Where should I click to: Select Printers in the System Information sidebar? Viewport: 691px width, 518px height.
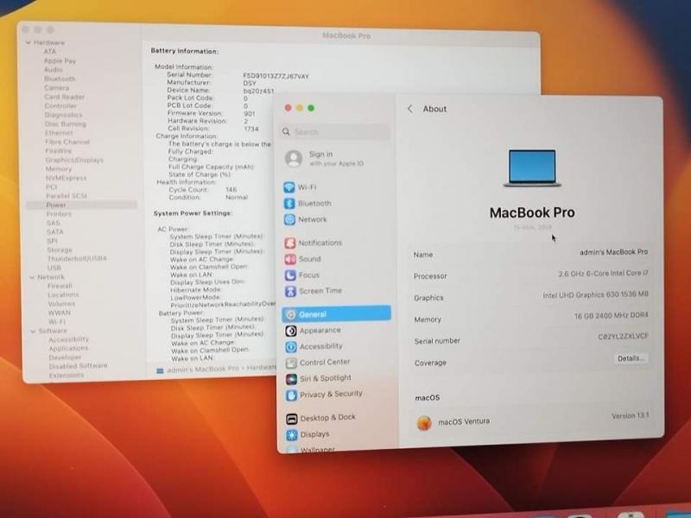[59, 214]
